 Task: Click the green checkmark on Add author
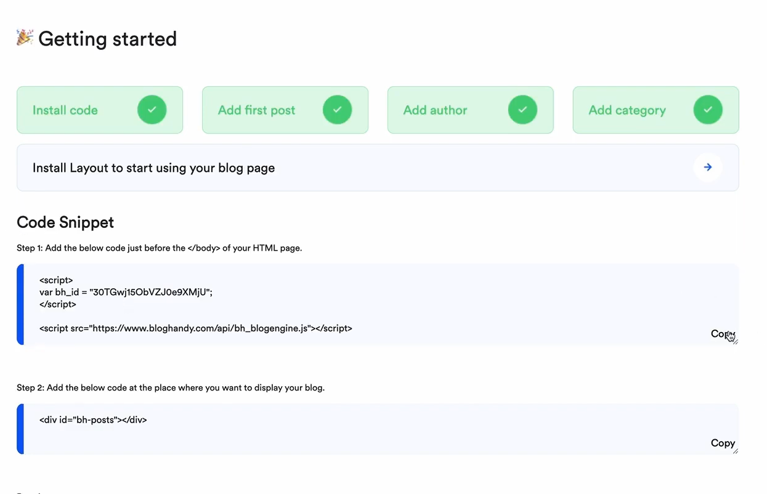pos(522,110)
